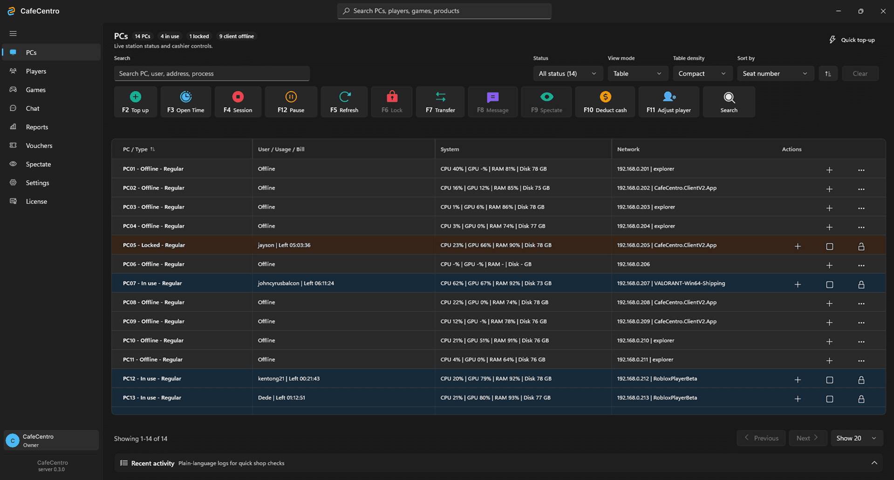This screenshot has width=894, height=480.
Task: Click the Search PC, user, address field
Action: [212, 73]
